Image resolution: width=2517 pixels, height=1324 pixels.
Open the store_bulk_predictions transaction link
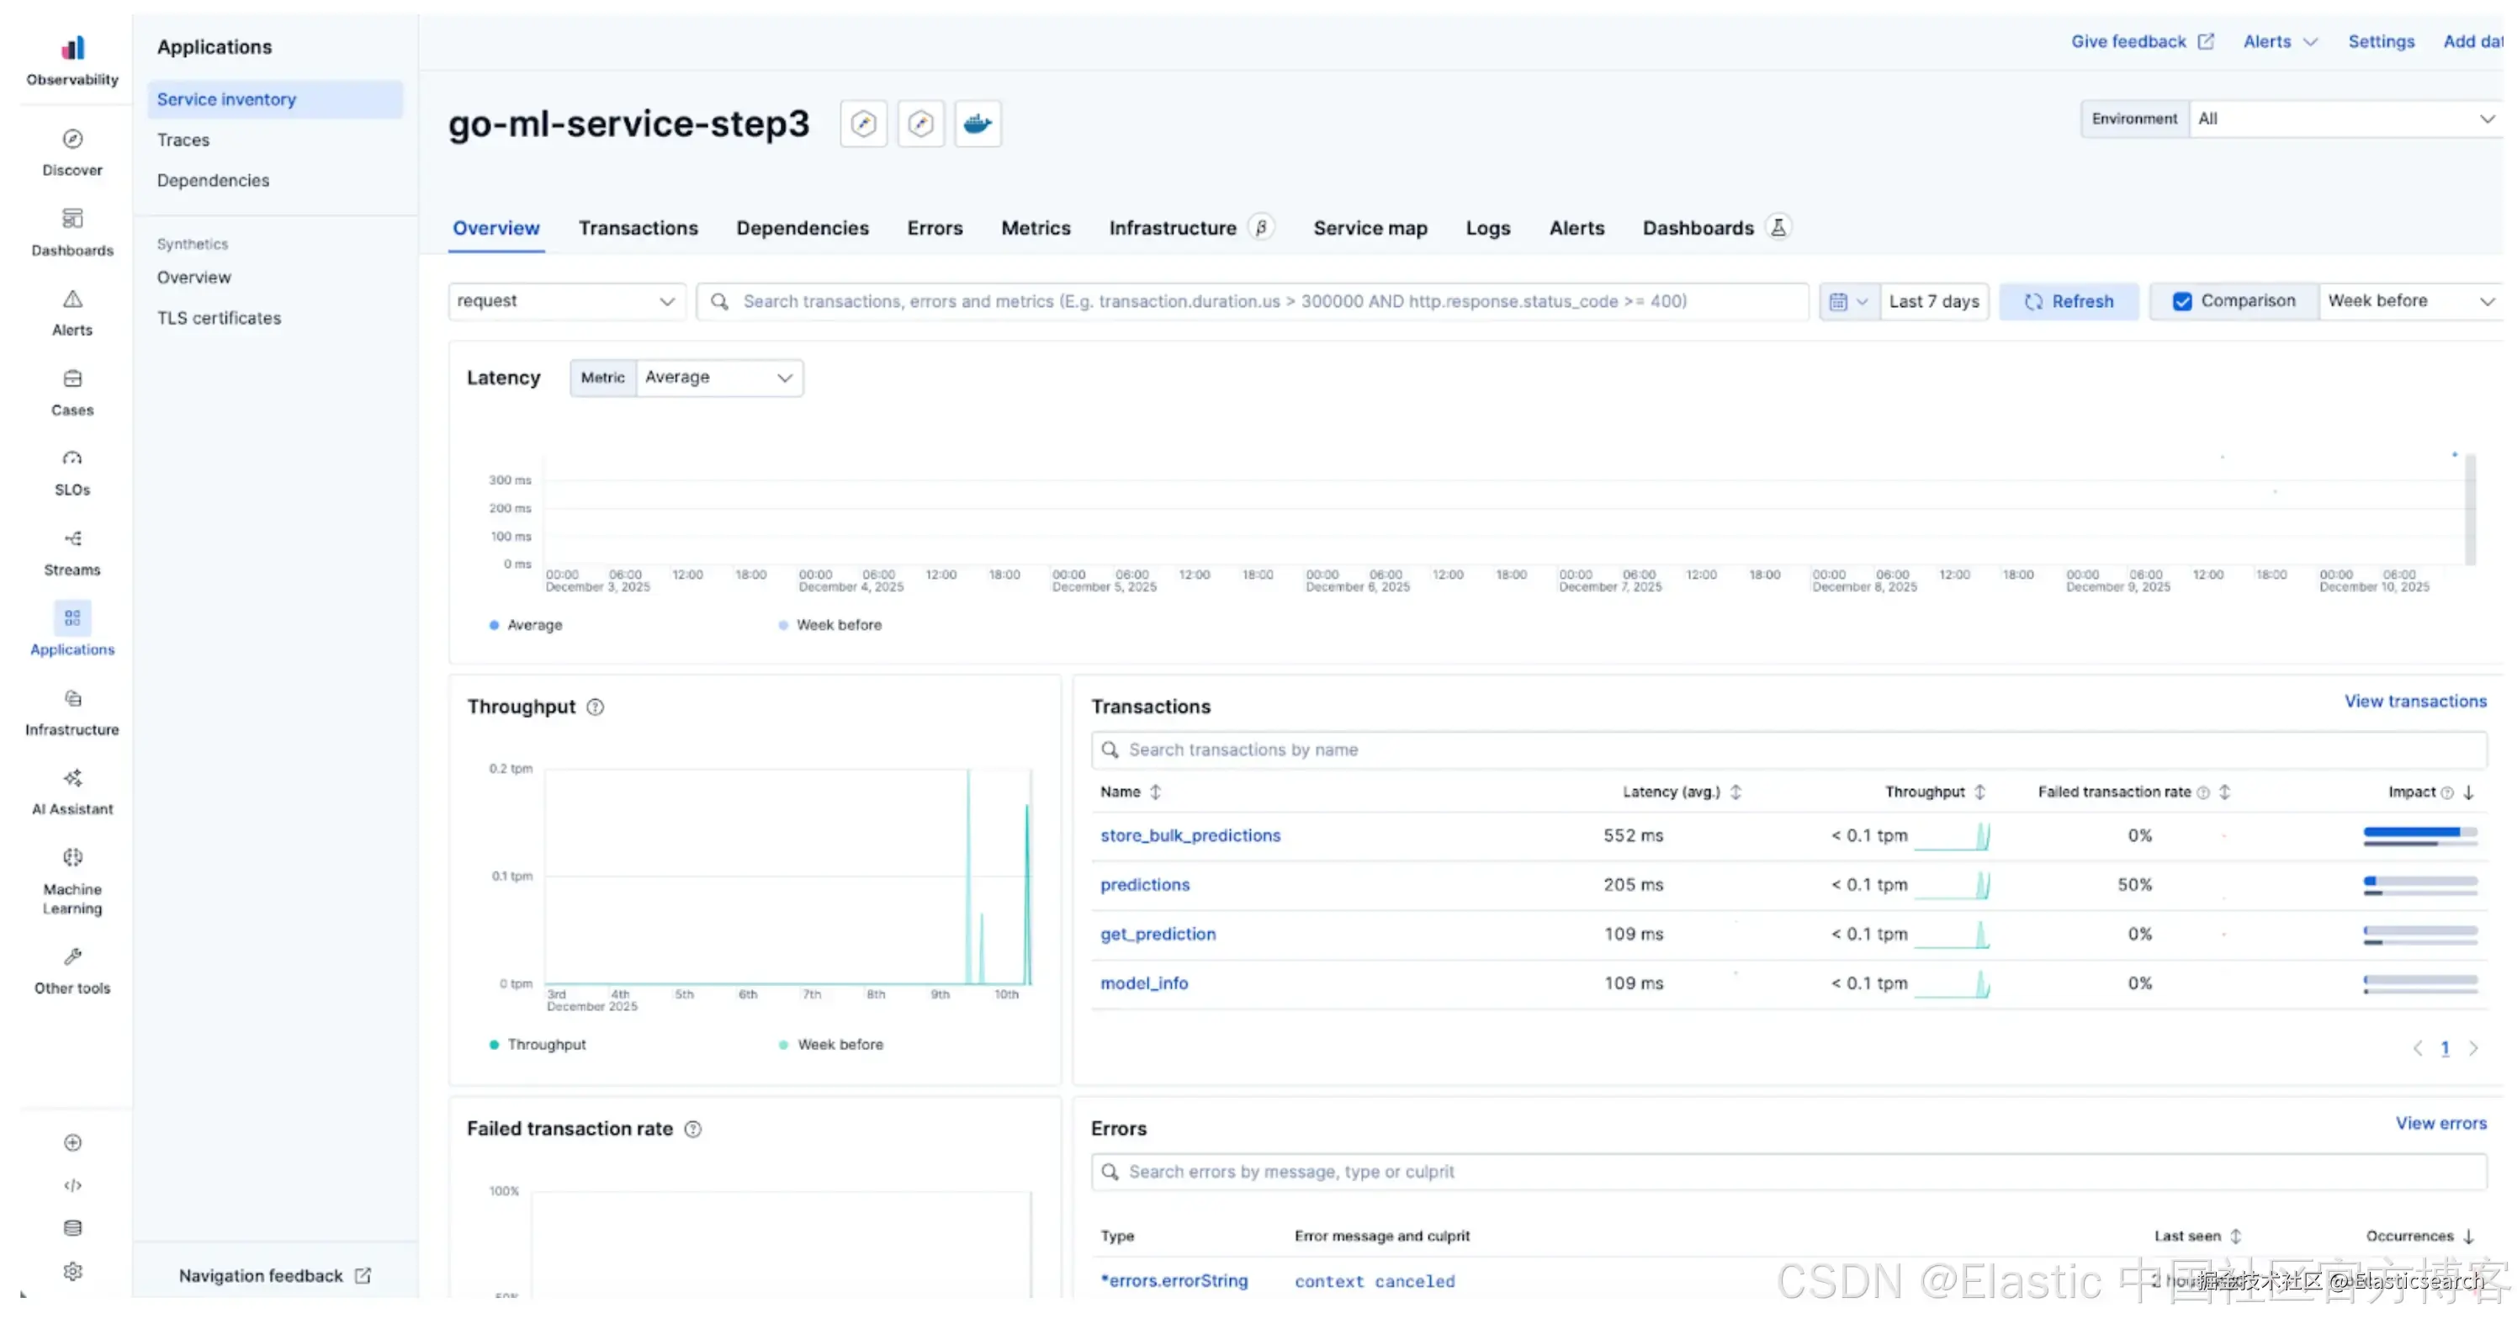point(1190,836)
